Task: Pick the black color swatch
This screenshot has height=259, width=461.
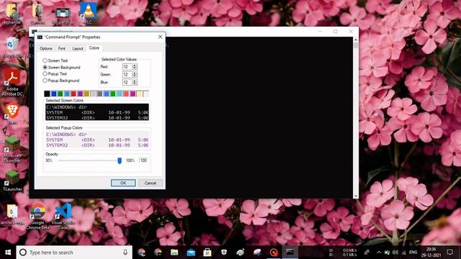Action: click(47, 94)
